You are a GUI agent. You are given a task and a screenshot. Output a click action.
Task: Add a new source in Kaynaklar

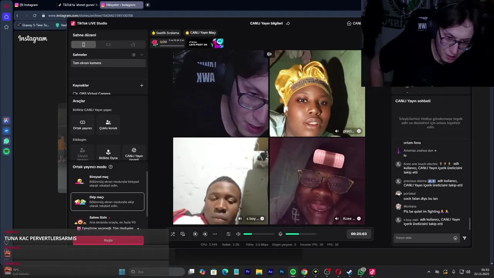[x=142, y=85]
